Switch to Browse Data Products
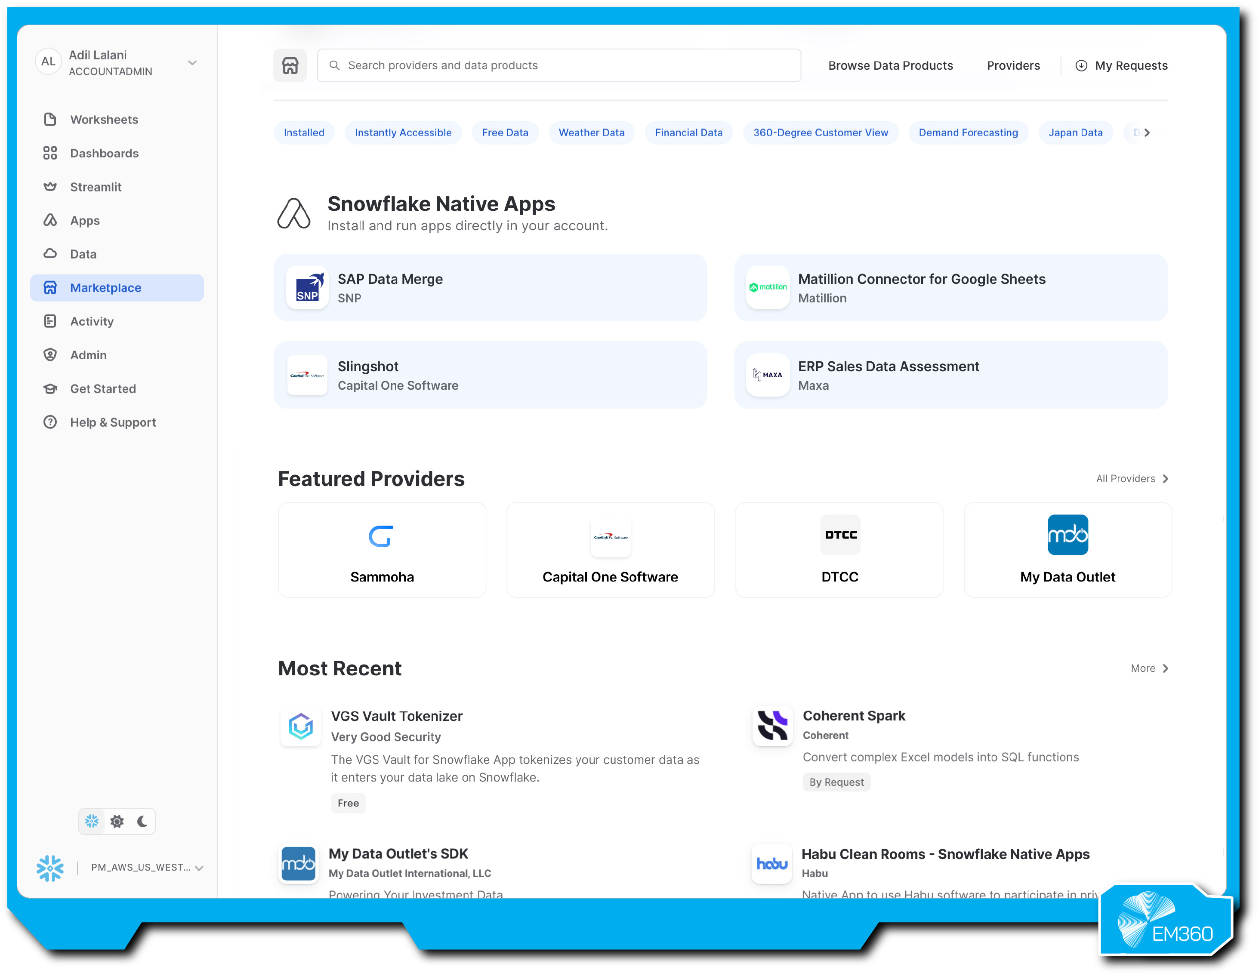1259x976 pixels. pyautogui.click(x=891, y=65)
